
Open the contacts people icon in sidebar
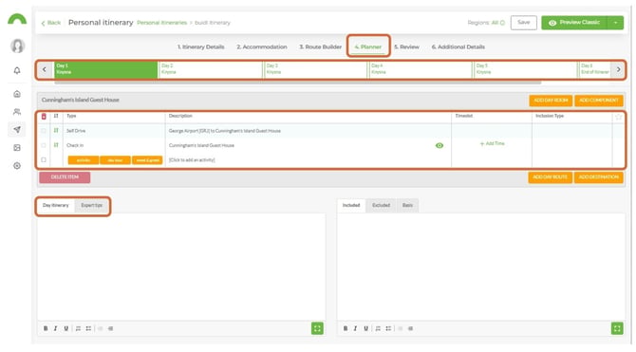click(x=17, y=112)
